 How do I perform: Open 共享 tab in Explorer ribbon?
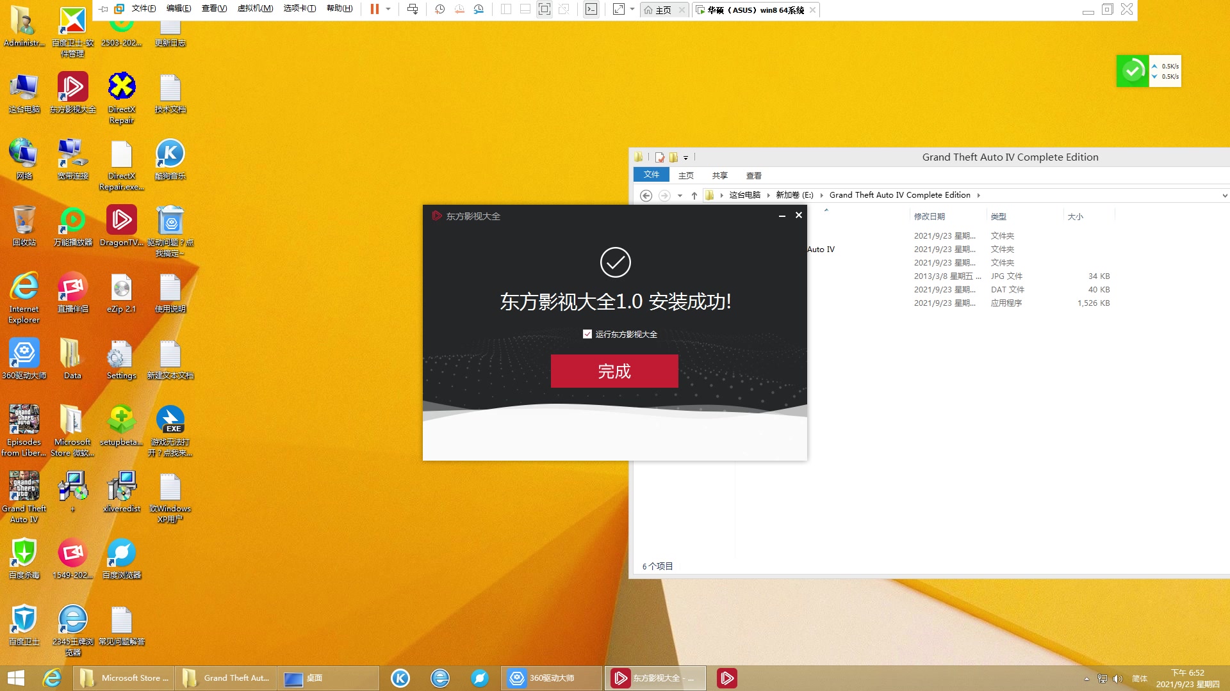click(x=720, y=175)
